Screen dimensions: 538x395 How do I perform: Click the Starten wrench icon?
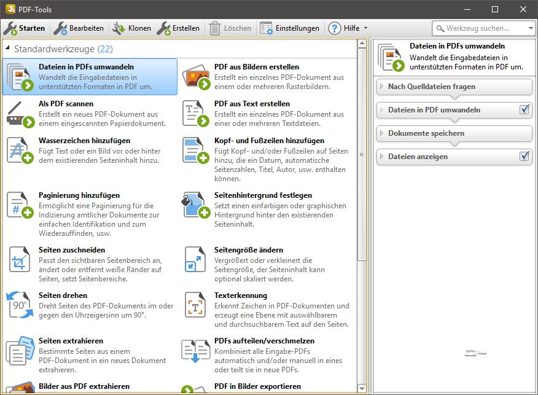coord(10,28)
